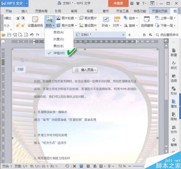The image size is (181, 169).
Task: Click the redo arrow icon
Action: coord(38,35)
